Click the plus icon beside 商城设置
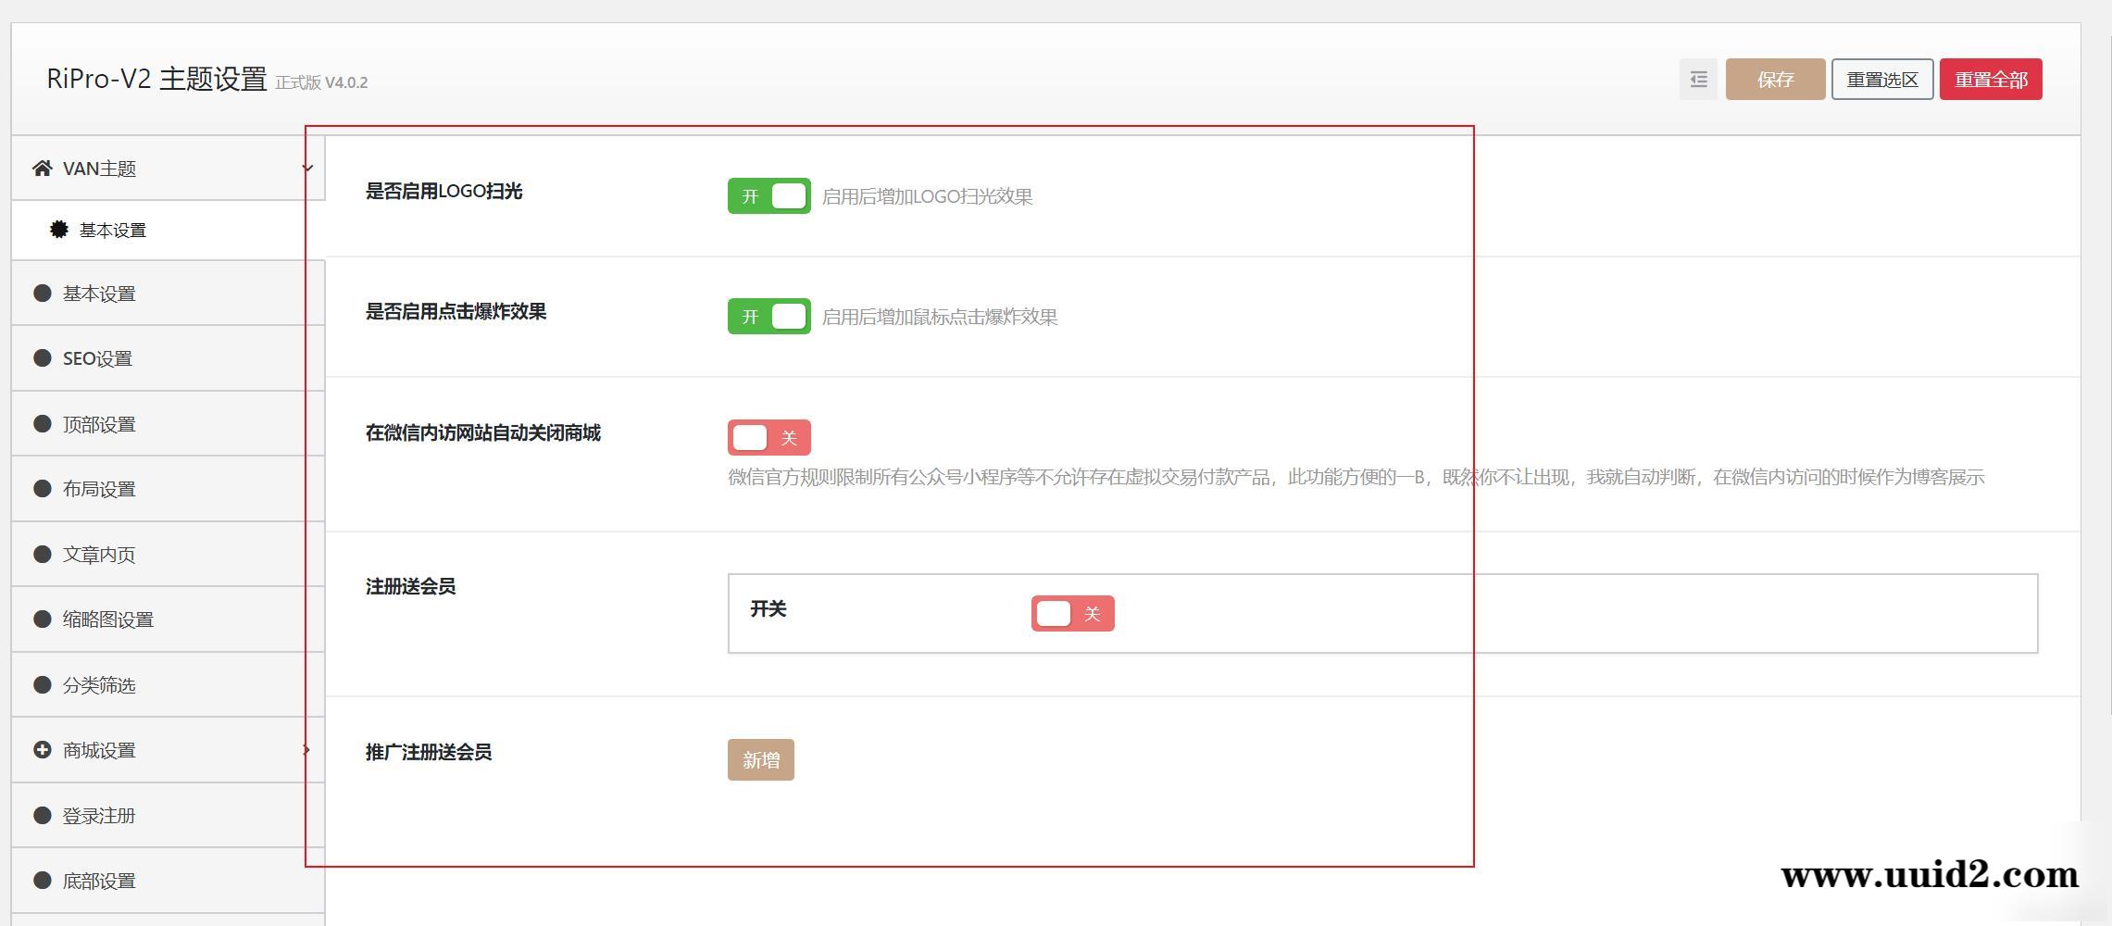 point(41,750)
